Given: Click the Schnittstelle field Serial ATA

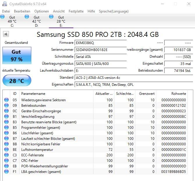Looking at the screenshot, I should coord(100,57).
